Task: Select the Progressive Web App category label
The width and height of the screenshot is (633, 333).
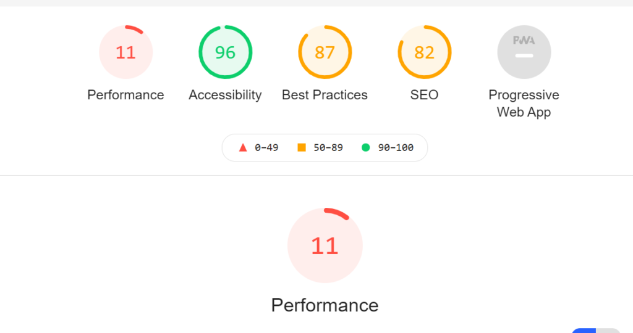Action: 524,104
